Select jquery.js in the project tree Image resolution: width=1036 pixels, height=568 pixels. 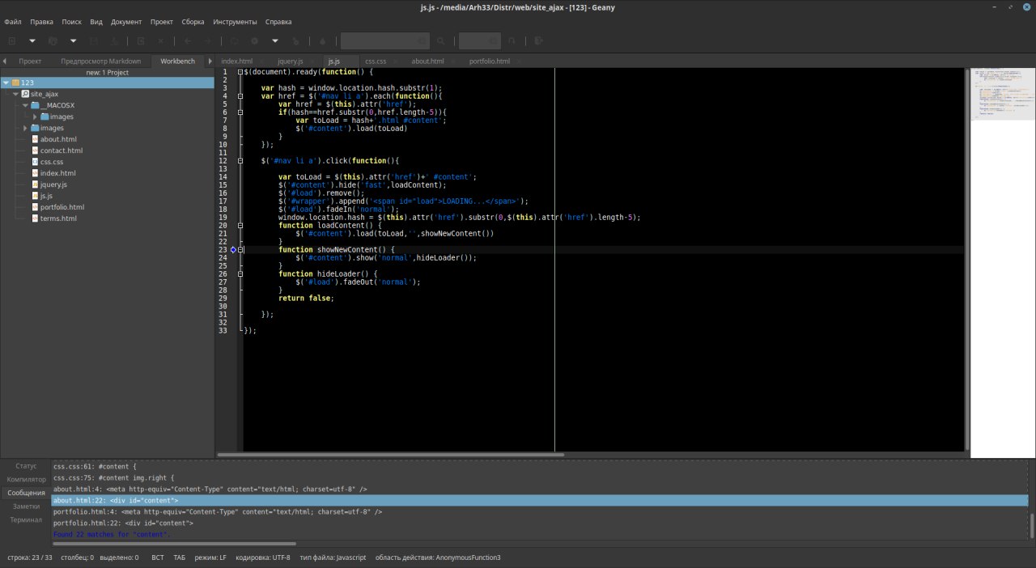click(x=53, y=184)
